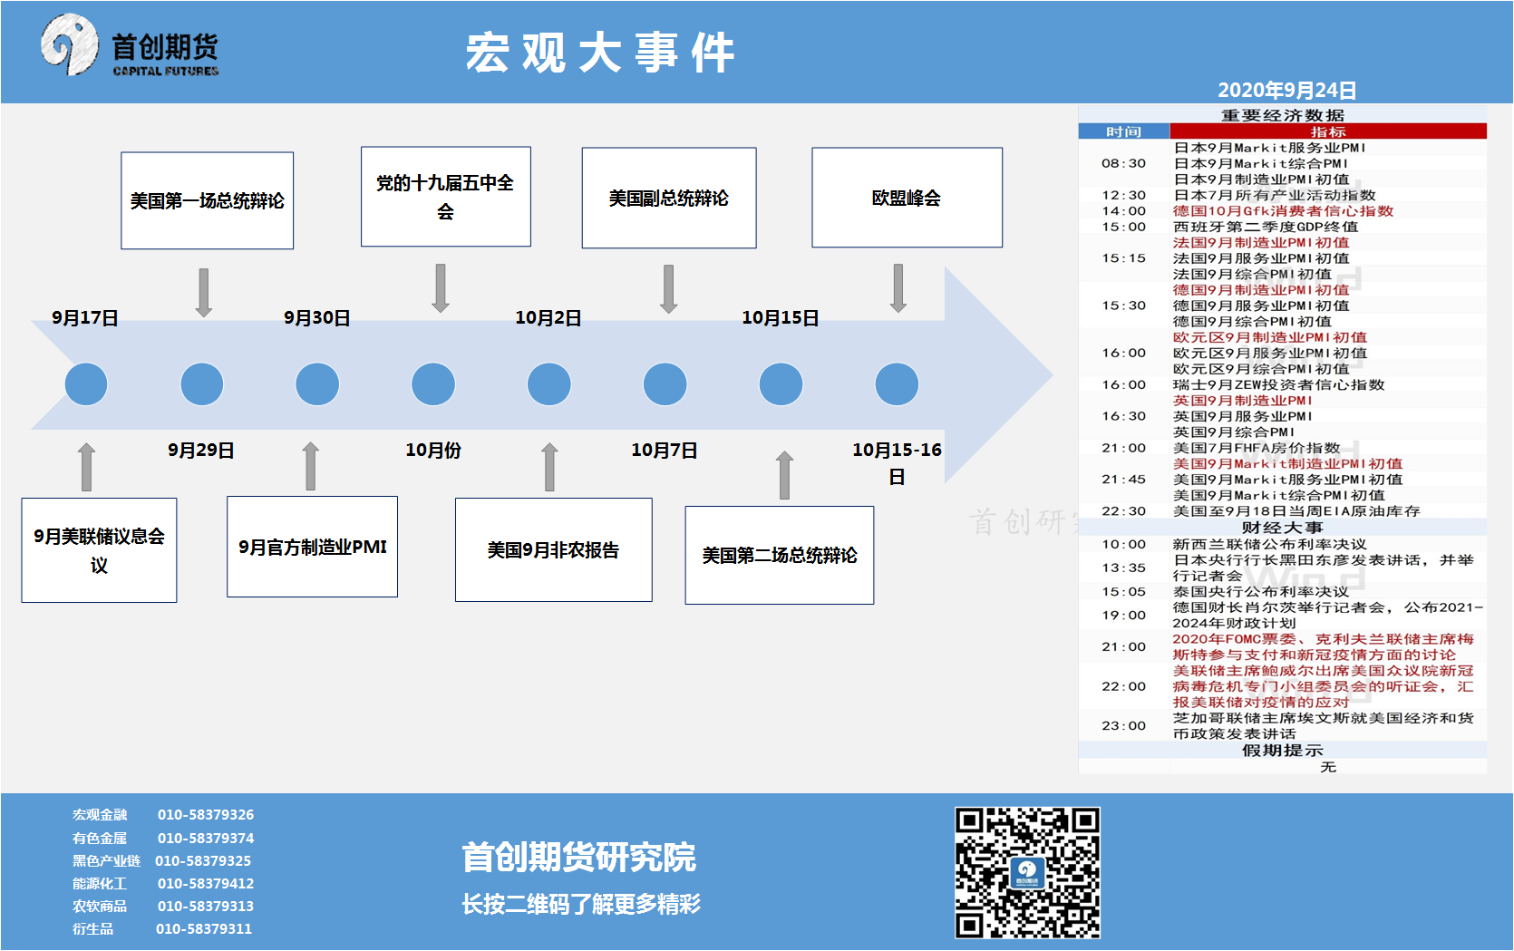Click the red 英国9月制造业PMI entry
Screen dimensions: 1514x951
1243,401
